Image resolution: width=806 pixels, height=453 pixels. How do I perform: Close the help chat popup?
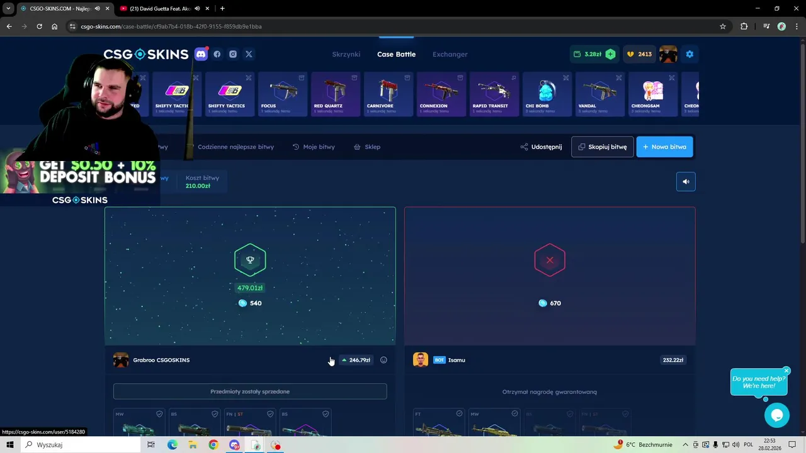point(786,371)
